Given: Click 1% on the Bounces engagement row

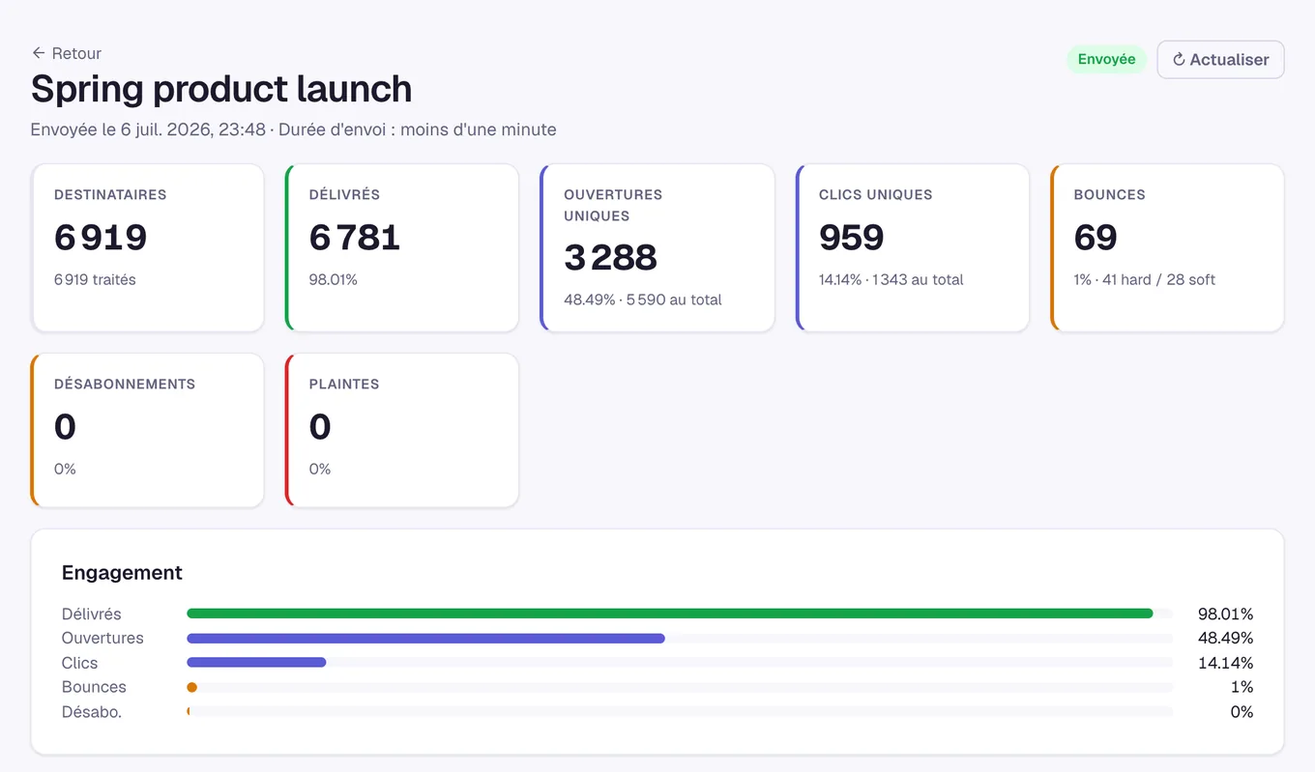Looking at the screenshot, I should tap(1242, 687).
